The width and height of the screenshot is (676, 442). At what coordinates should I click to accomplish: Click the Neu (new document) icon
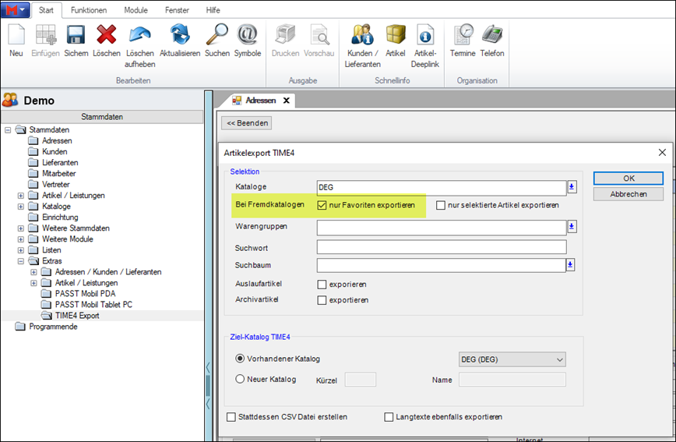(x=16, y=36)
